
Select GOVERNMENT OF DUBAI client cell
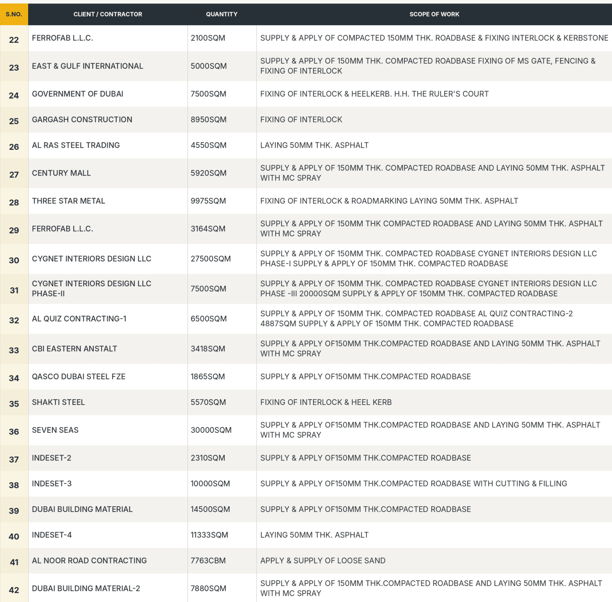[108, 94]
